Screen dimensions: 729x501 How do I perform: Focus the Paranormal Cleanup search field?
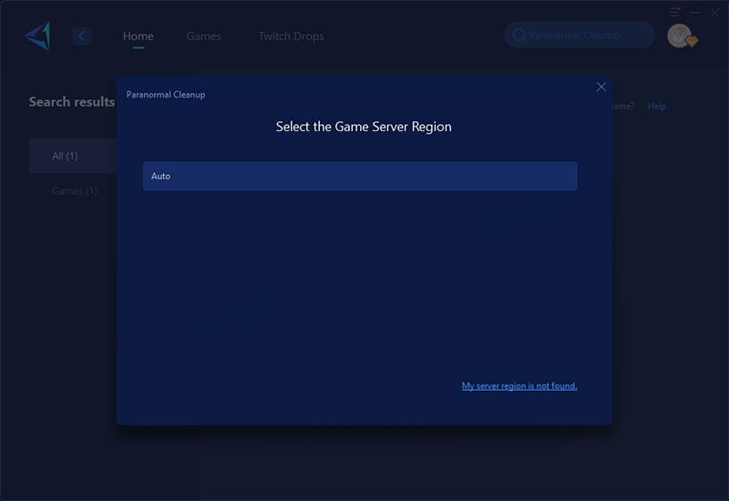580,36
